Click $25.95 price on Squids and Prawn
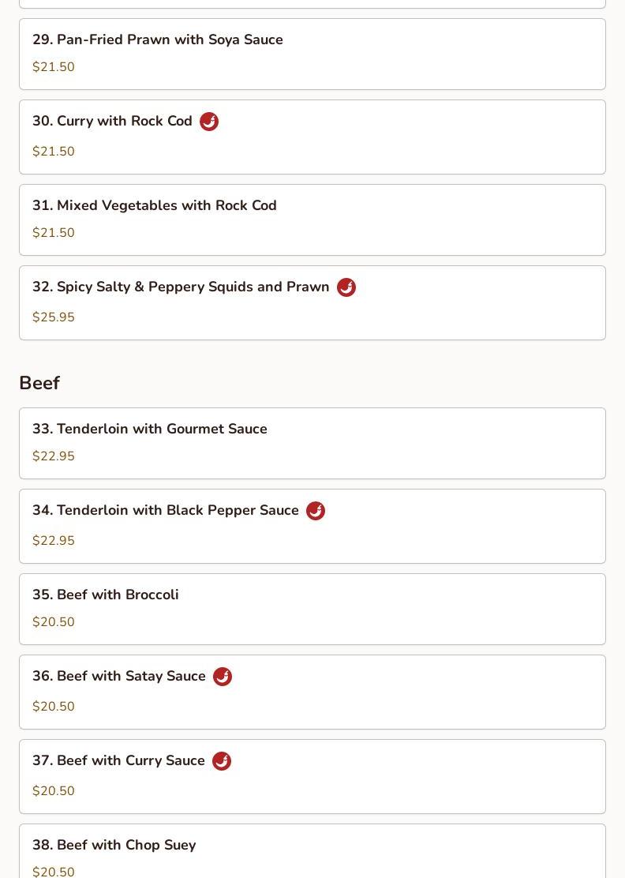Viewport: 625px width, 878px height. [54, 317]
